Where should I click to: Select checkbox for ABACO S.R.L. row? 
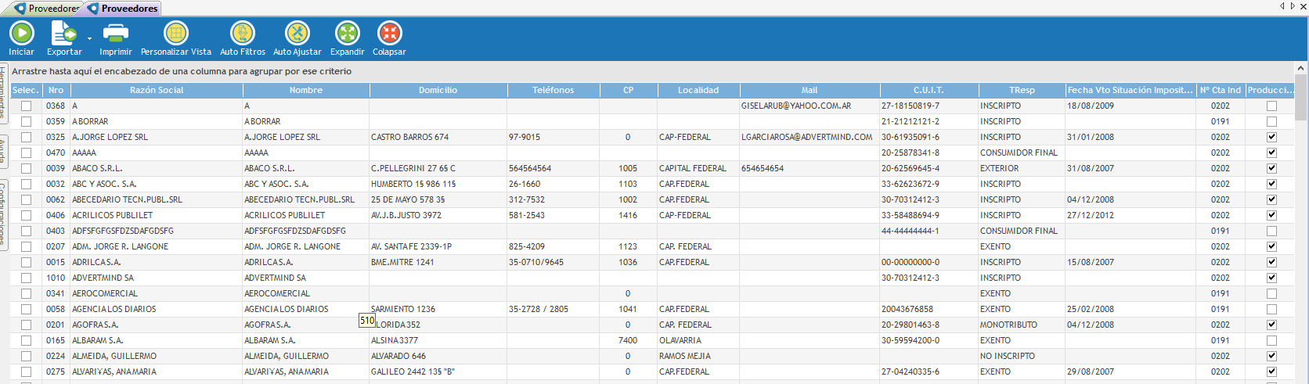[x=27, y=168]
